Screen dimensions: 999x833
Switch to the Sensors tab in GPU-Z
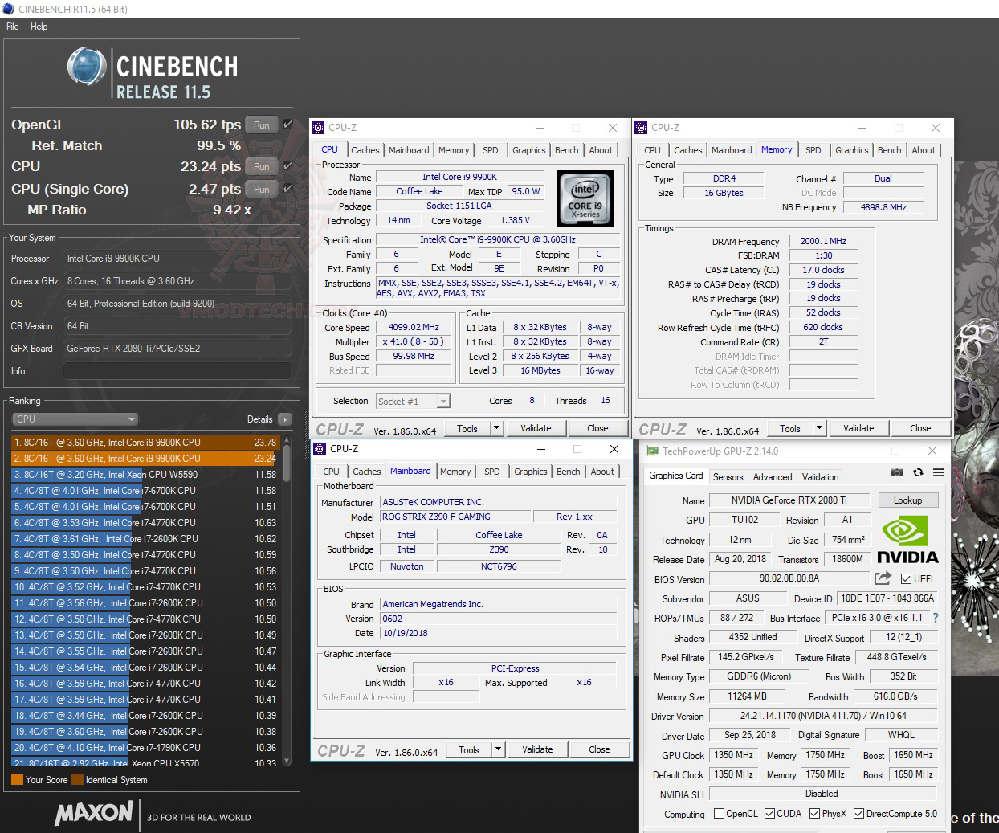click(x=728, y=476)
